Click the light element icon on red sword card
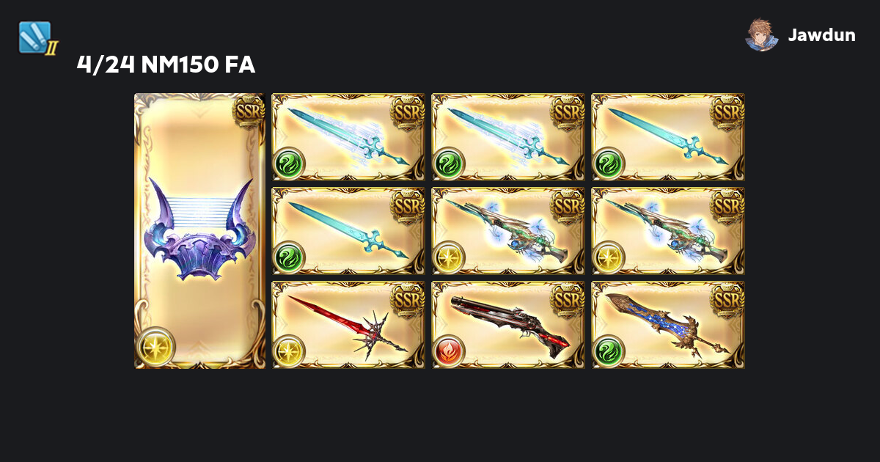This screenshot has width=880, height=462. tap(289, 351)
